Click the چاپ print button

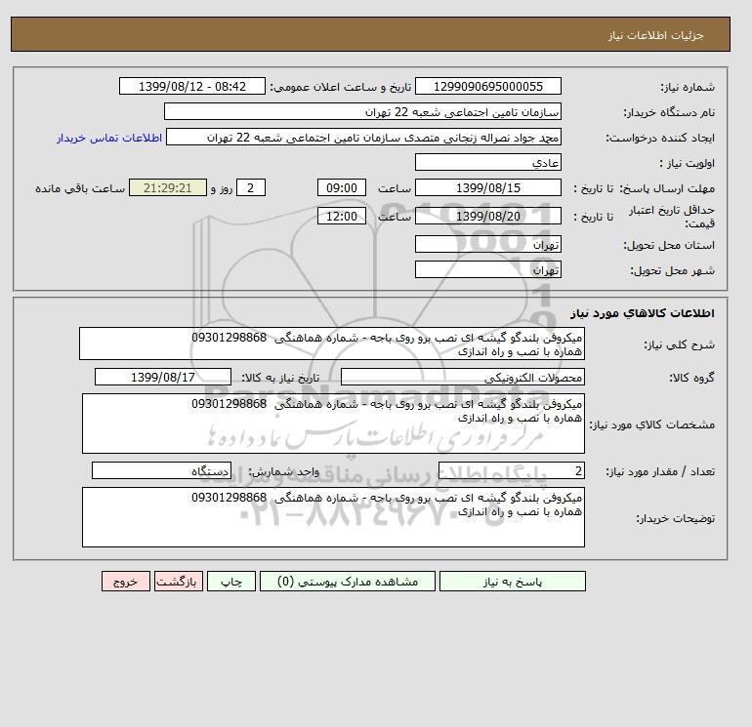(x=231, y=581)
